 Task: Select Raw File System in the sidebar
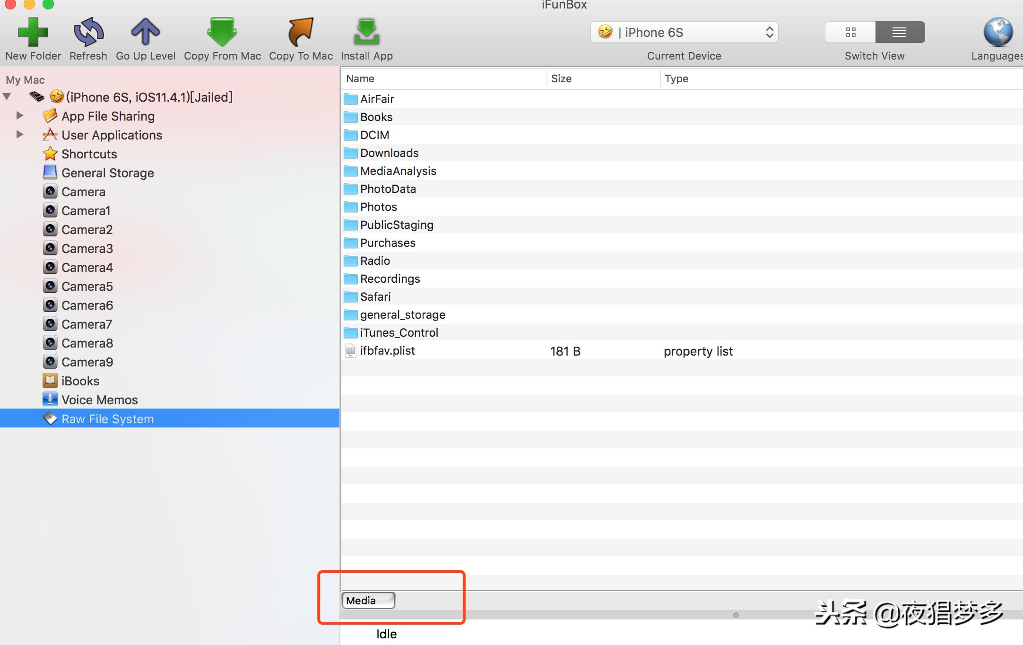point(107,419)
